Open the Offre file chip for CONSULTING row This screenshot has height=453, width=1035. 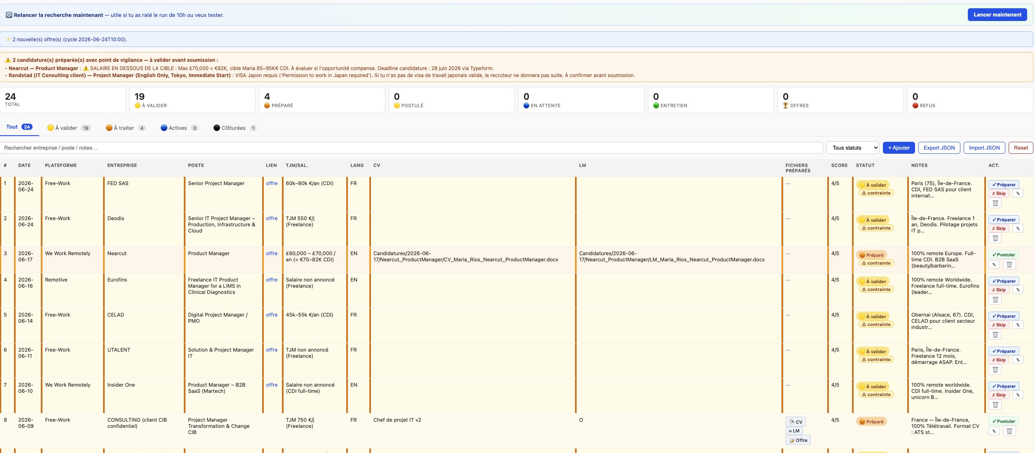pos(798,440)
